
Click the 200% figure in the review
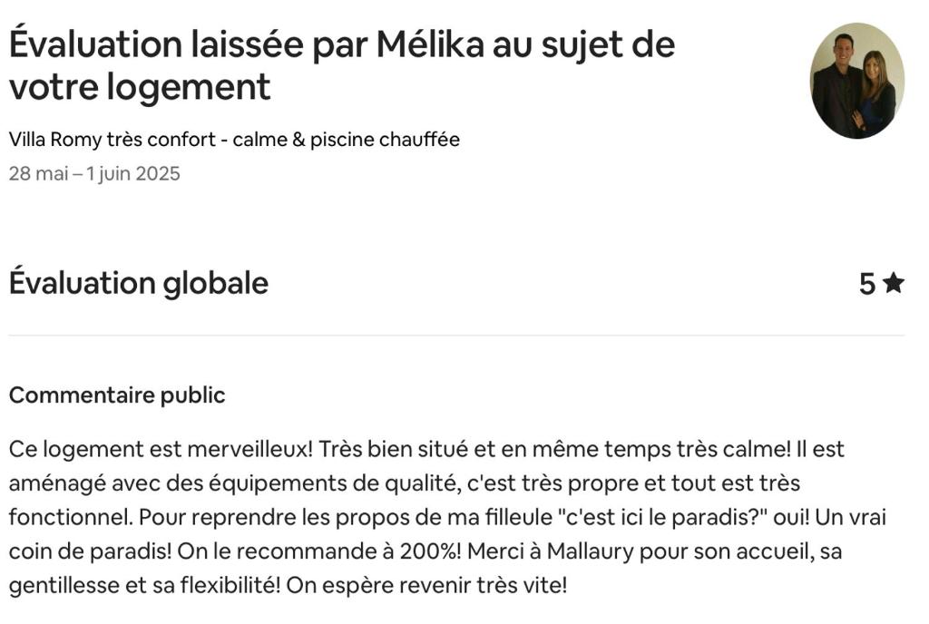(x=430, y=551)
